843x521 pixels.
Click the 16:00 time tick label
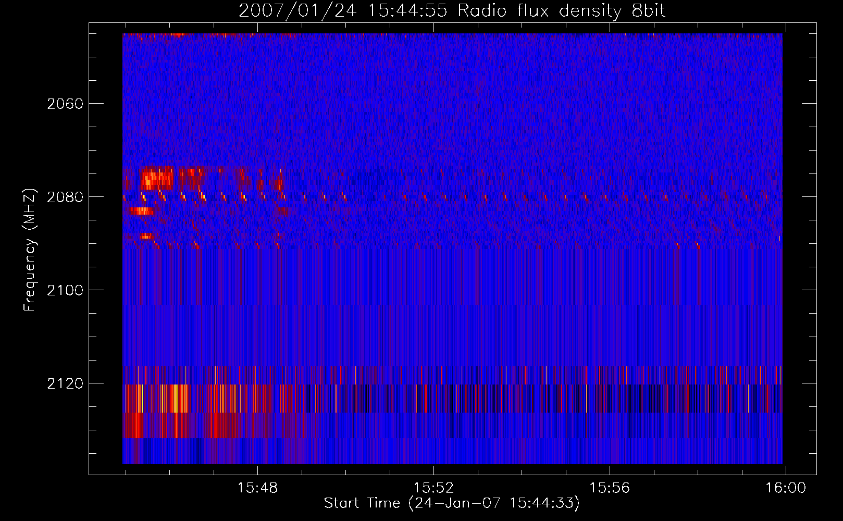[x=785, y=488]
